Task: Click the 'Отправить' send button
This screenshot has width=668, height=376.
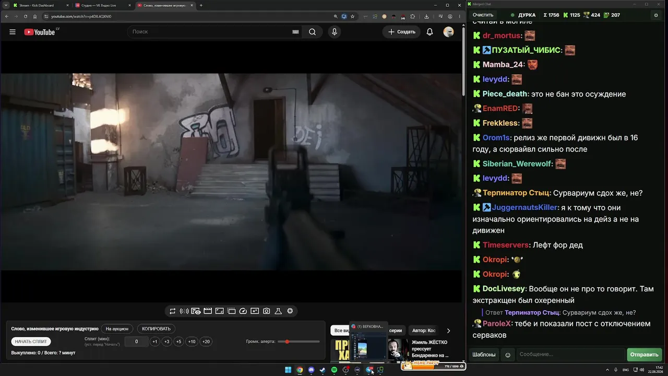Action: 644,355
